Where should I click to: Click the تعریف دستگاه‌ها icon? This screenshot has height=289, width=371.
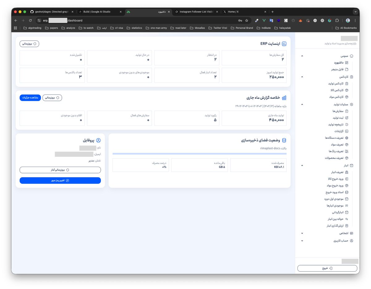pos(347,138)
